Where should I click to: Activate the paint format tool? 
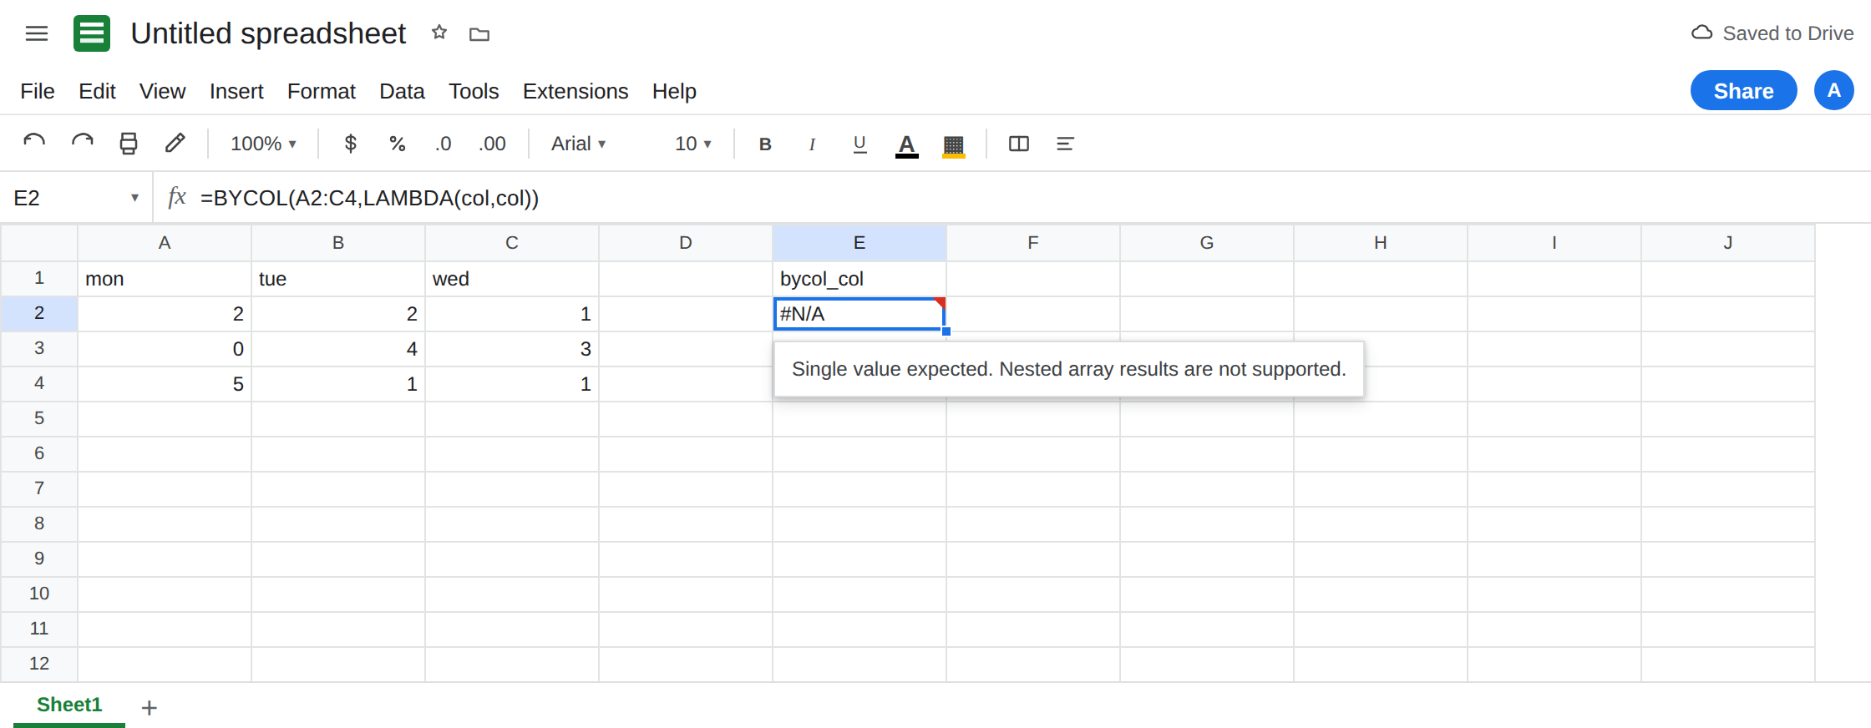pos(175,144)
